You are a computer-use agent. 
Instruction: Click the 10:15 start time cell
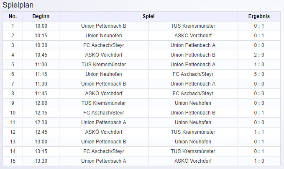pyautogui.click(x=41, y=36)
